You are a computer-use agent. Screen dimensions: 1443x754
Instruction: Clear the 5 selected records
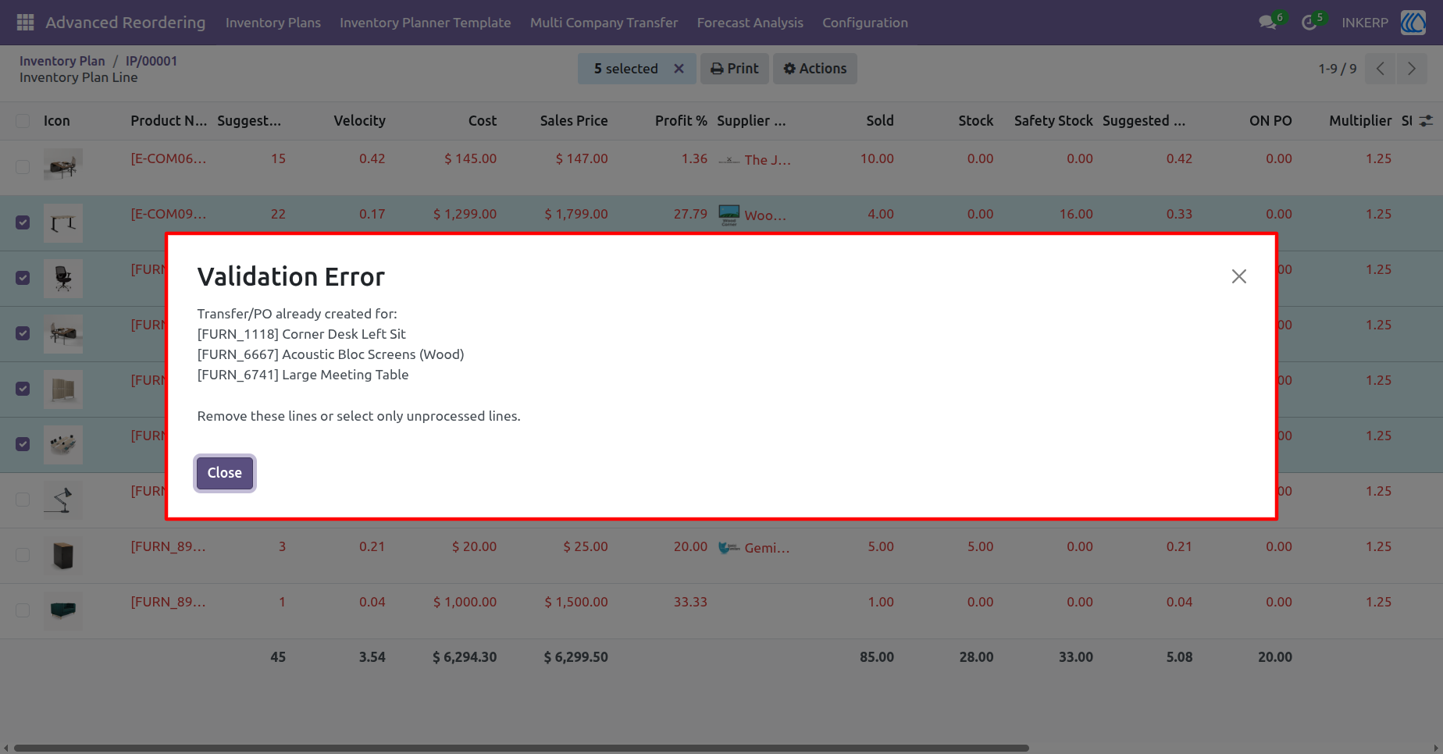click(679, 69)
